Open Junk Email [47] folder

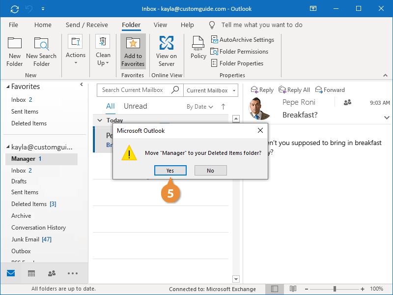(x=31, y=239)
